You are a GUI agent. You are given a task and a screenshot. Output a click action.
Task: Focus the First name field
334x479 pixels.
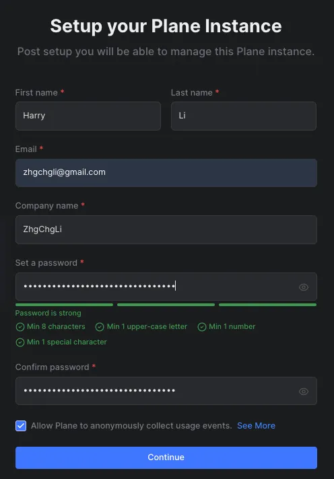pos(88,116)
